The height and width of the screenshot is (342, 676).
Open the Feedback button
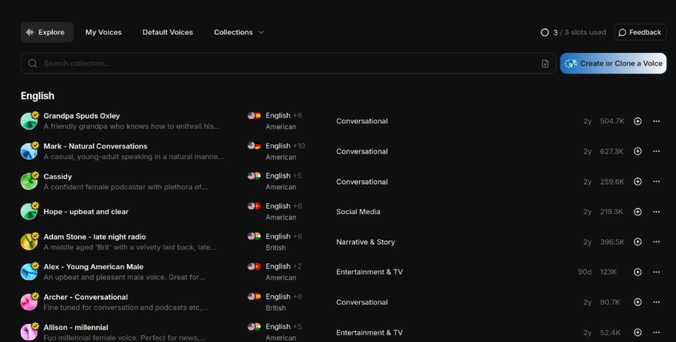[x=640, y=33]
